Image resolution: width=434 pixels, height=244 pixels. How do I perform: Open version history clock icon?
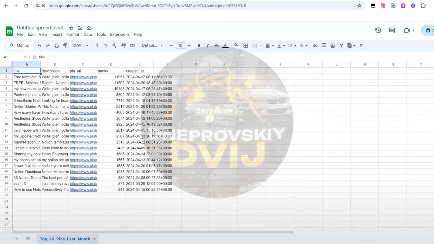[378, 30]
